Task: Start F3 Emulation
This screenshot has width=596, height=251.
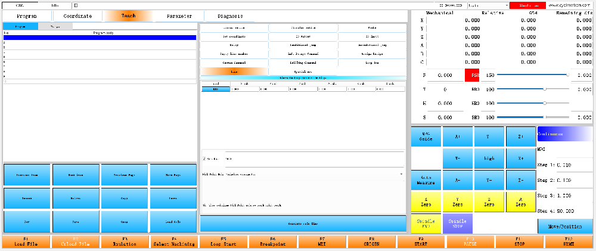Action: click(125, 241)
